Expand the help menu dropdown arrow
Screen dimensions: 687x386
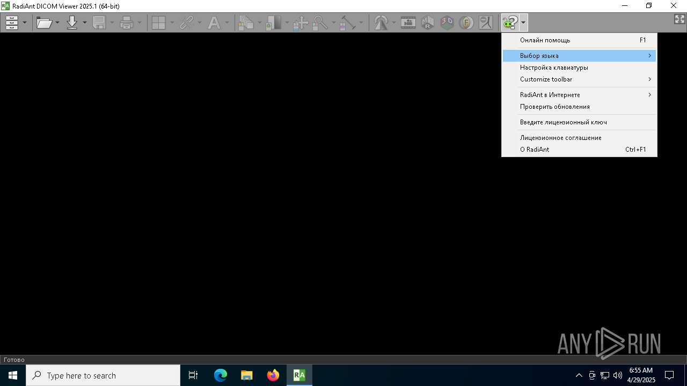pyautogui.click(x=523, y=23)
